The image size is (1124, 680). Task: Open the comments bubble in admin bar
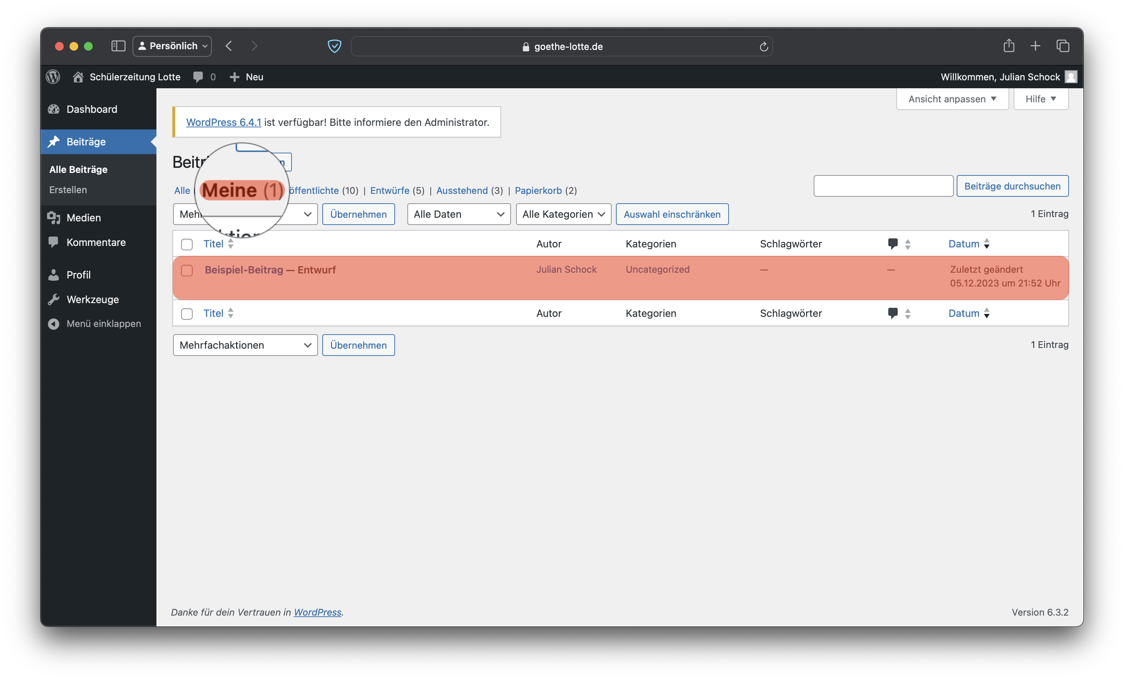coord(198,77)
